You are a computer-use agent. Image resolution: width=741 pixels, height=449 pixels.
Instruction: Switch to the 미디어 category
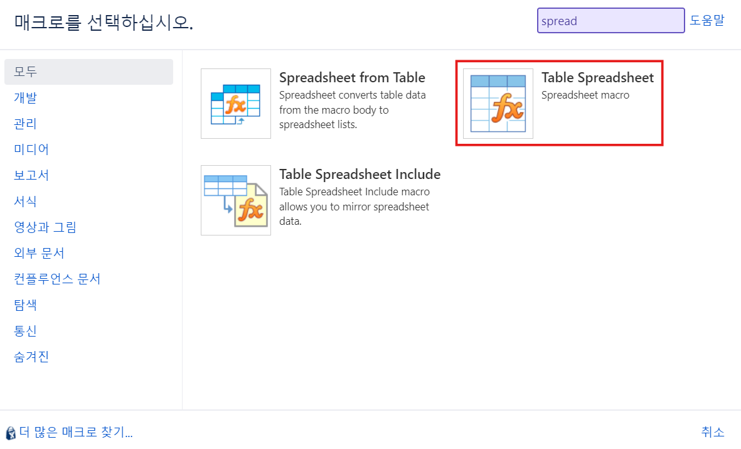31,149
